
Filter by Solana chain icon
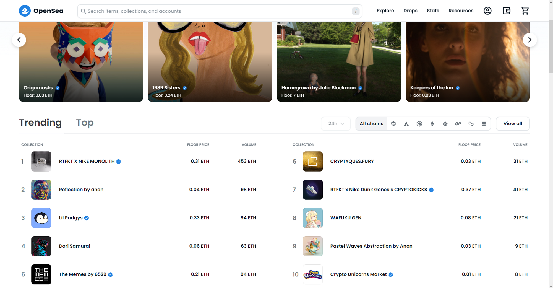[x=484, y=124]
